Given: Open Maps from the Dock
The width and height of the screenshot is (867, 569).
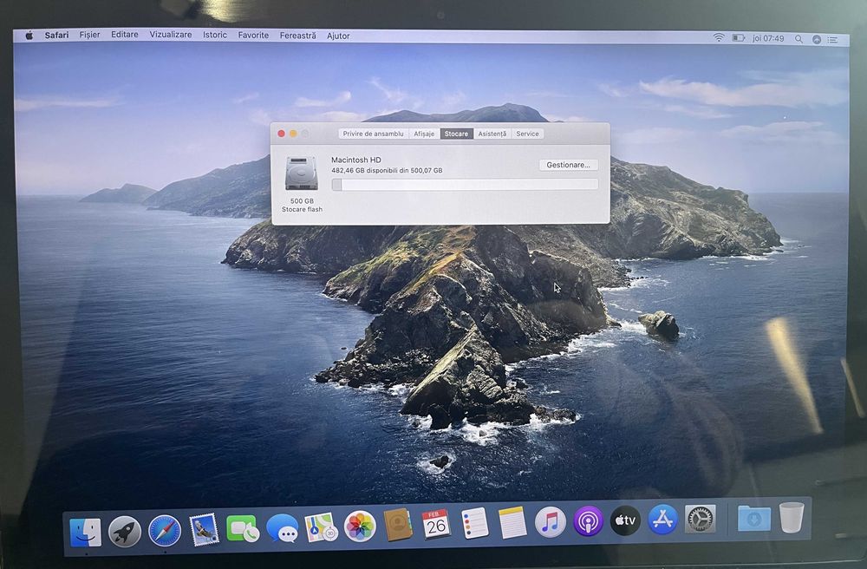Looking at the screenshot, I should 322,527.
